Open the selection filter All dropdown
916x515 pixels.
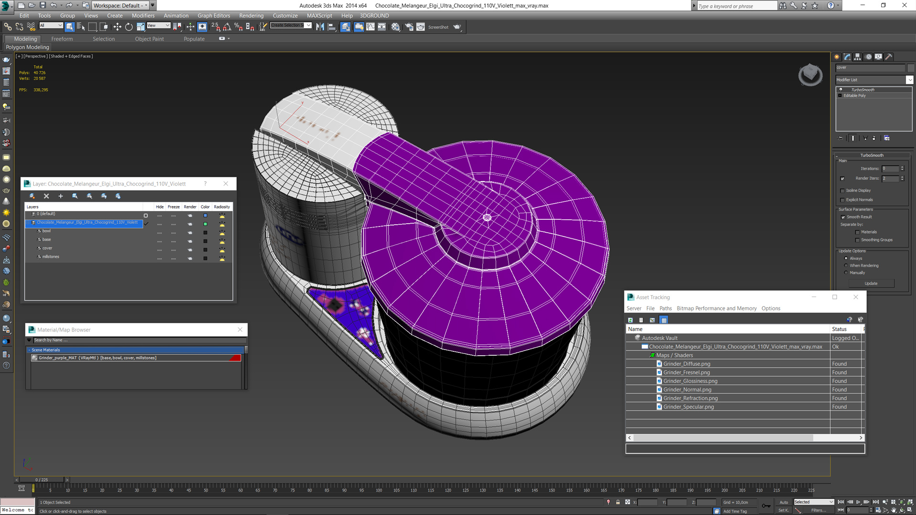(51, 26)
